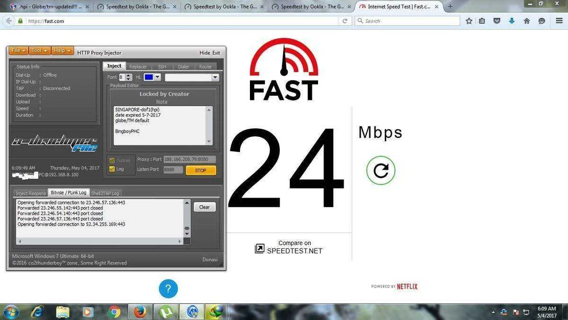This screenshot has width=568, height=320.
Task: Click the Firefox back arrow button
Action: 9,21
